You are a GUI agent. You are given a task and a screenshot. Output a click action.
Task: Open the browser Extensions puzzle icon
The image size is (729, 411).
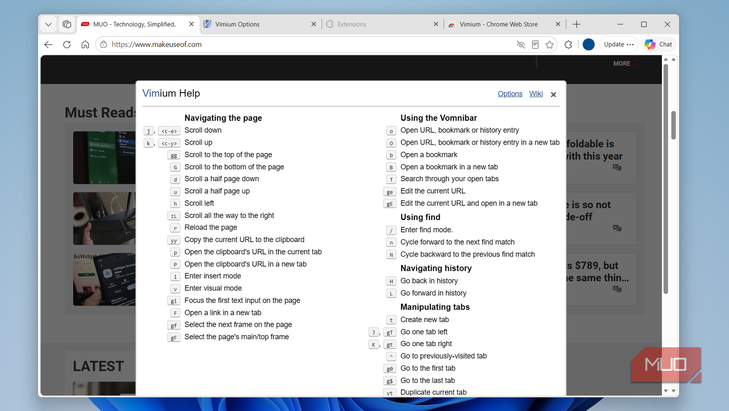click(x=568, y=45)
